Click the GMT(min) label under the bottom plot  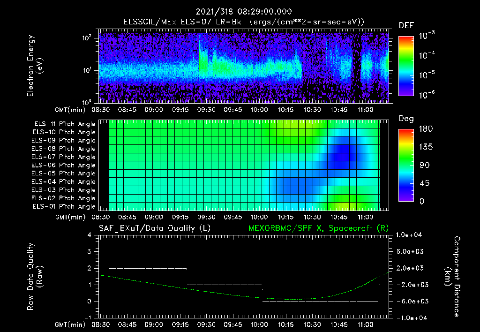(x=70, y=324)
